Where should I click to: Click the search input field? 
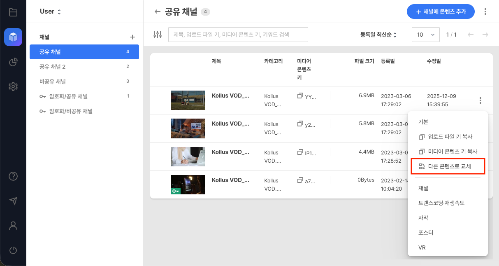(x=238, y=35)
